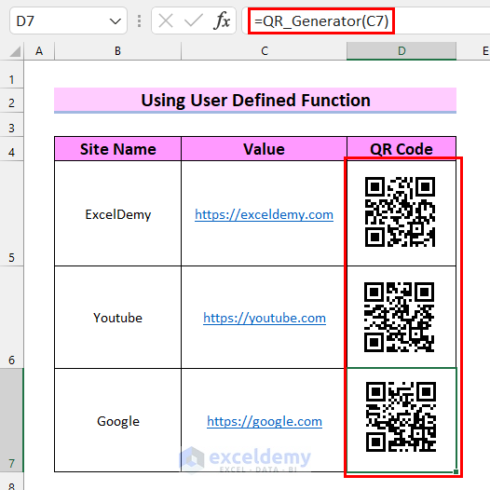The height and width of the screenshot is (490, 490).
Task: Select the ExcelDemy QR code image
Action: click(400, 211)
